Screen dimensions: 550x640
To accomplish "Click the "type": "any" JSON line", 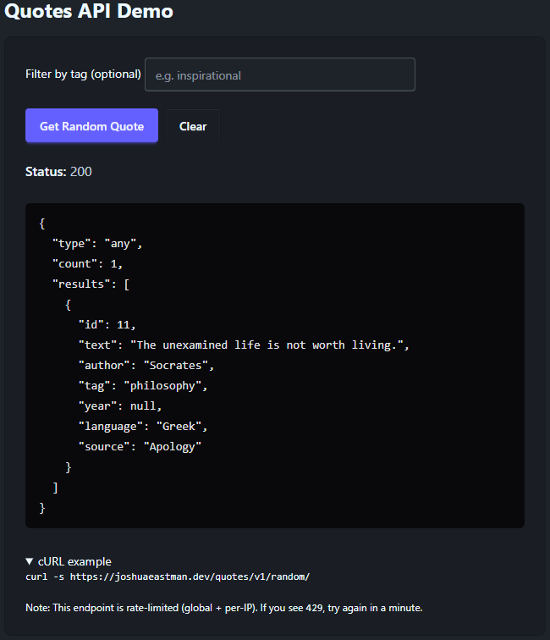I will point(97,244).
